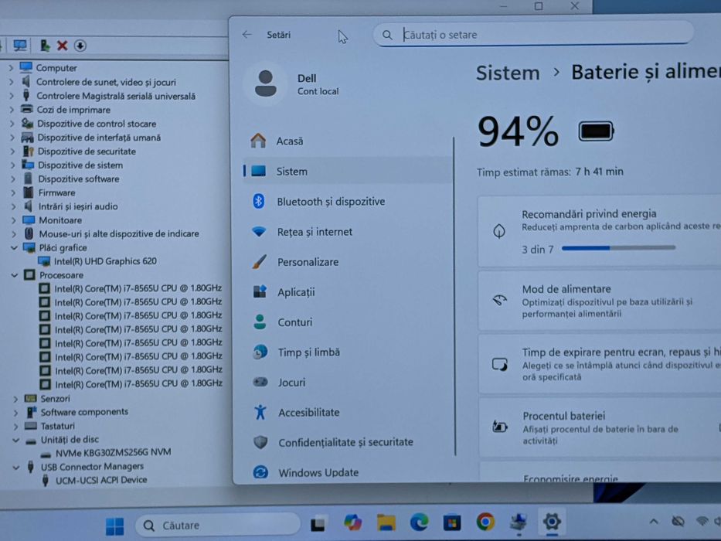Click the red X uninstall device toolbar icon

[x=62, y=45]
